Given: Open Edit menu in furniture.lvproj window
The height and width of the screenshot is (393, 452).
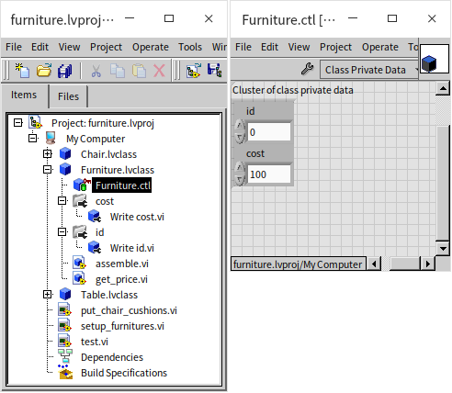Looking at the screenshot, I should pos(40,47).
